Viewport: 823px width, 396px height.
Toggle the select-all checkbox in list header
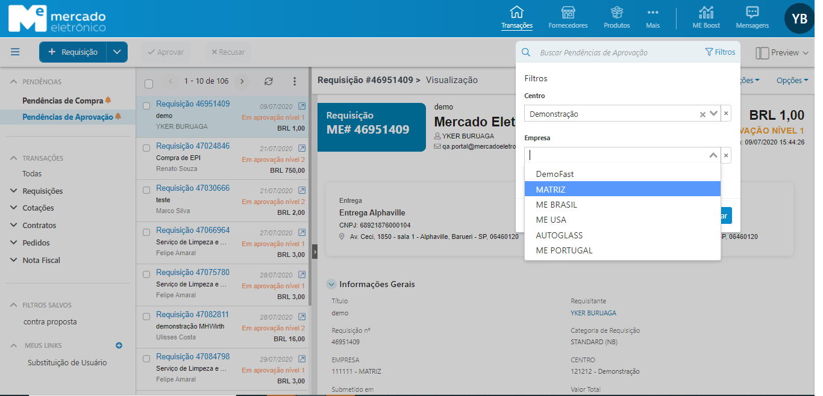pos(149,84)
